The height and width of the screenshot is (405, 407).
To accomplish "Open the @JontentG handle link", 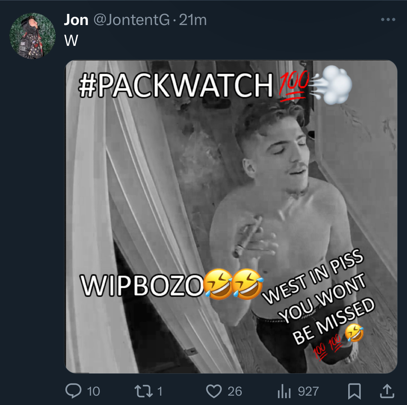I will point(131,20).
